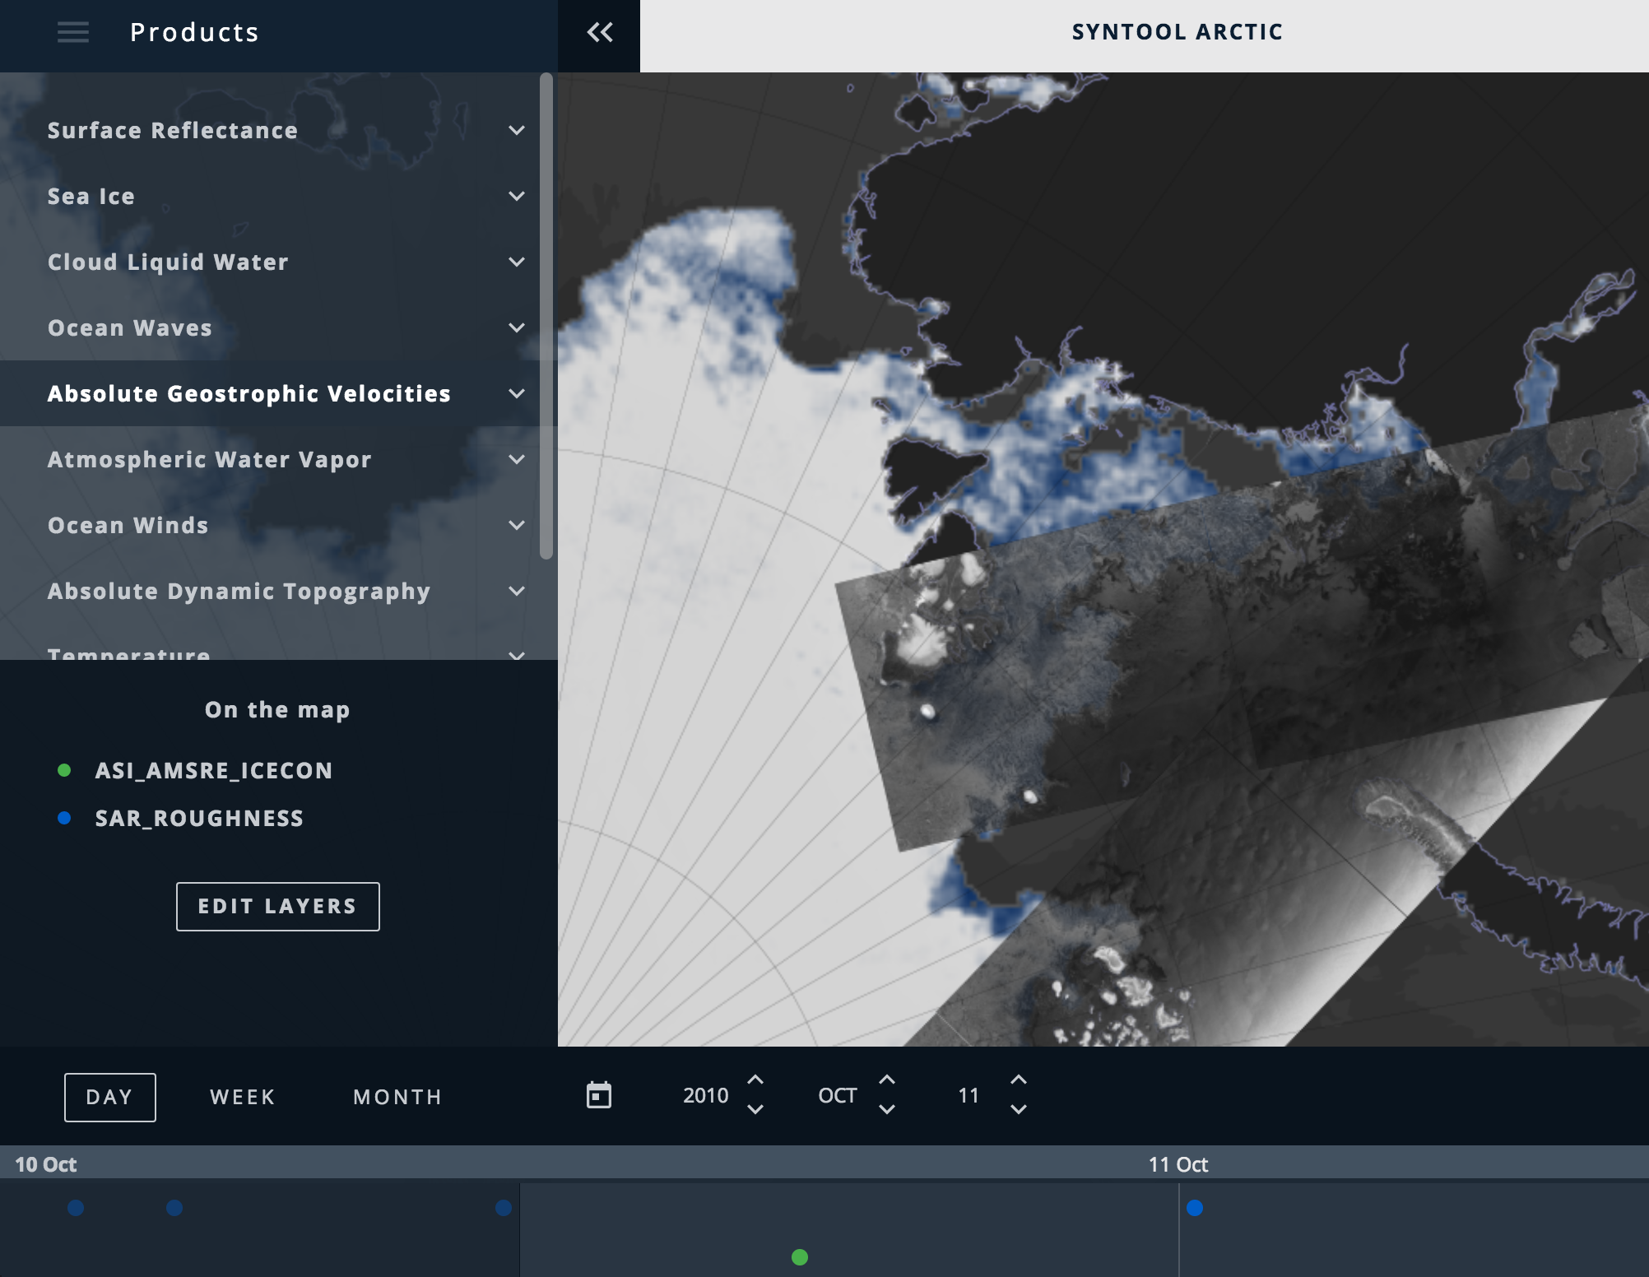Step month OCT downward

coord(887,1109)
